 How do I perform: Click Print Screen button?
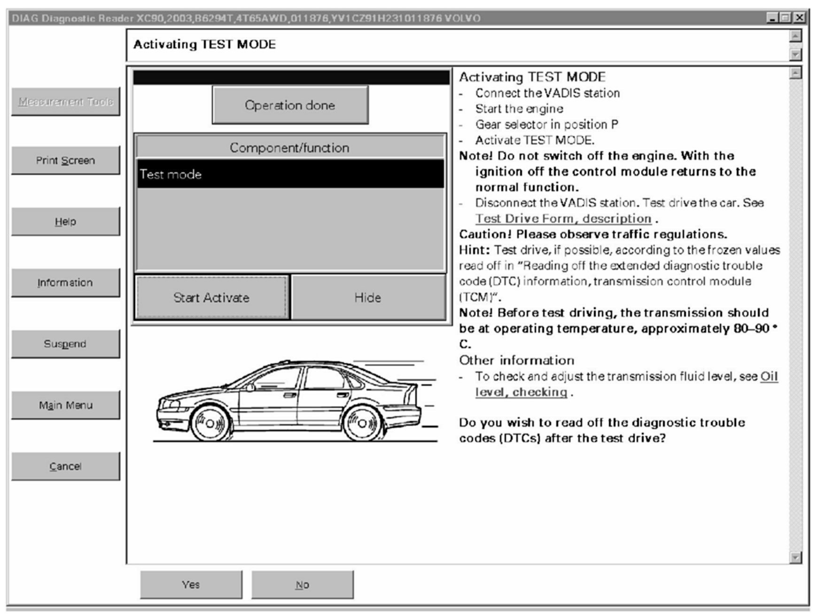coord(66,160)
